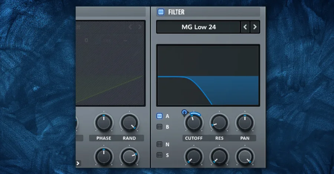This screenshot has width=334, height=174.
Task: Click the CUTOFF label
Action: point(194,138)
